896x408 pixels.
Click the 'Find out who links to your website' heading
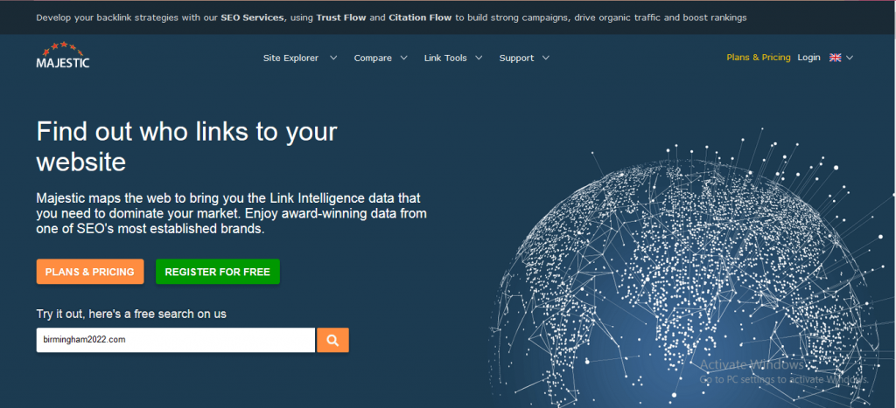[x=187, y=147]
